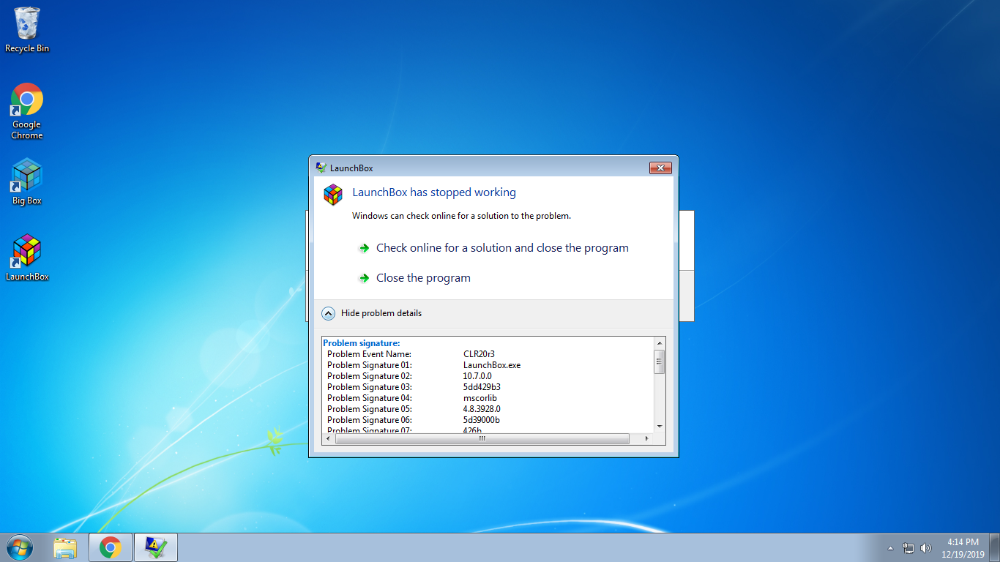Click the LaunchBox dialog title bar icon
Viewport: 1000px width, 562px height.
pyautogui.click(x=321, y=168)
